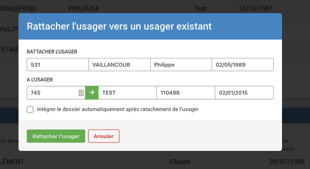This screenshot has width=310, height=169.
Task: Click the dialog title Rattacher l'usager vers un usager existant
Action: (x=119, y=26)
